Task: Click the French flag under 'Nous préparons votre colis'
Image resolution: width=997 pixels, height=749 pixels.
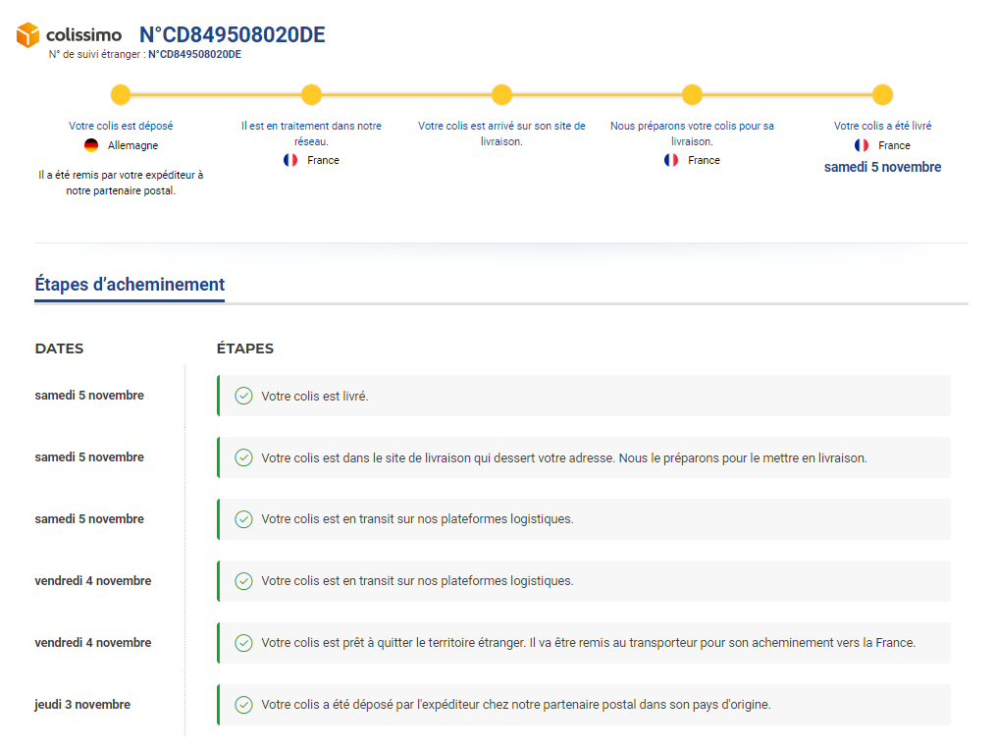Action: (671, 160)
